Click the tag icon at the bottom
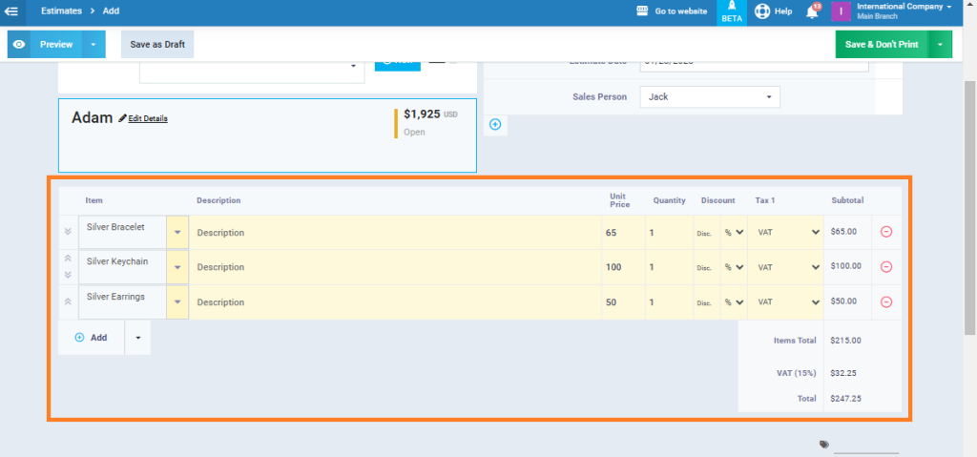 824,445
